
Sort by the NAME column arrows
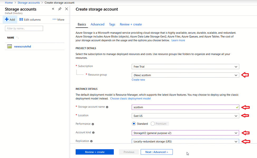(x=18, y=38)
